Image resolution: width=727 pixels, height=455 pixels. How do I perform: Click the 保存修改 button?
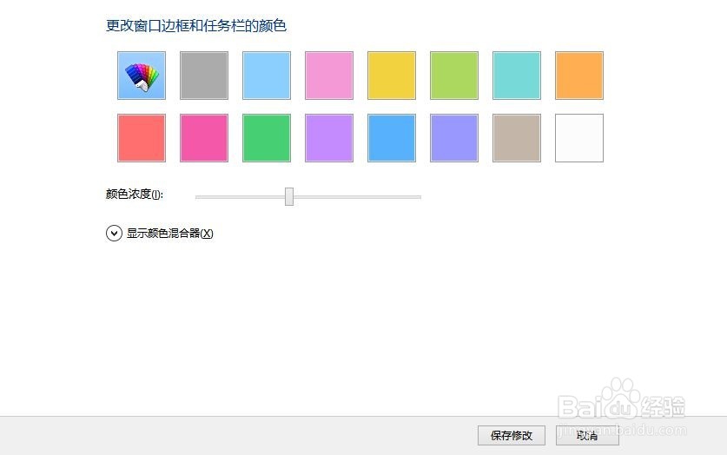click(x=512, y=436)
